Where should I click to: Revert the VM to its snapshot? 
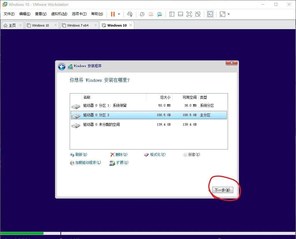(151, 14)
